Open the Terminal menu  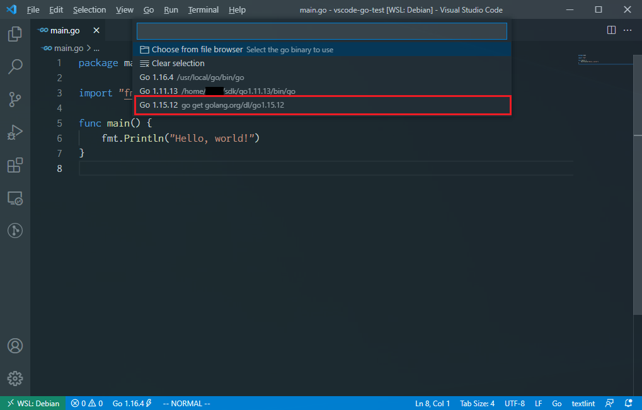203,9
